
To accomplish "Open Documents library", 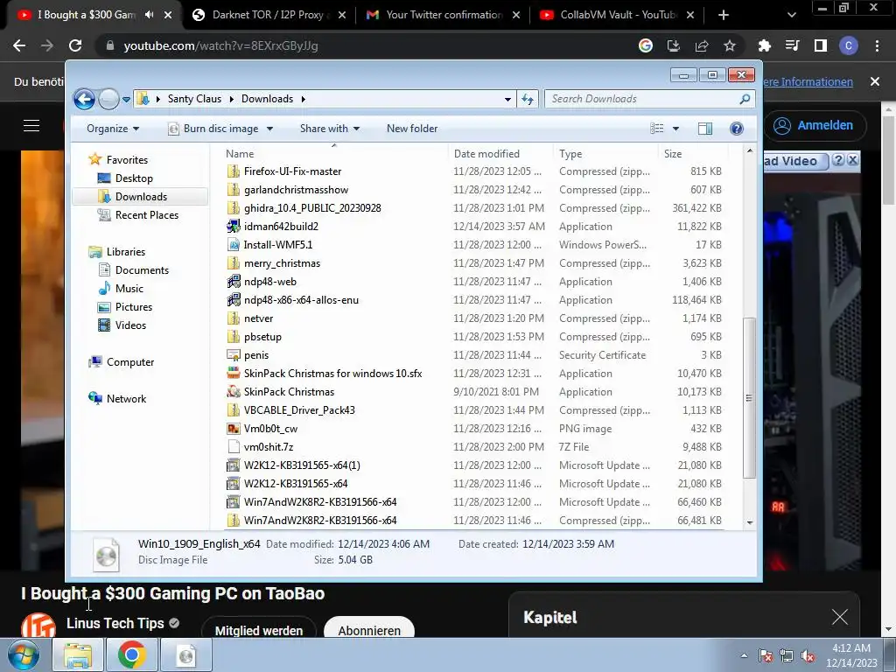I will click(142, 270).
